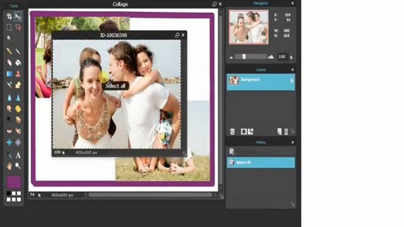Select the Sharpen tool
This screenshot has height=227, width=404.
point(18,98)
